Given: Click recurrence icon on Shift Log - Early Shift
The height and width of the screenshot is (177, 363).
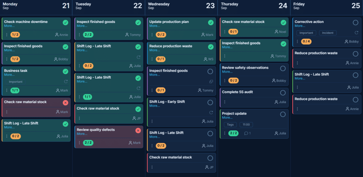Looking at the screenshot, I should [x=211, y=113].
